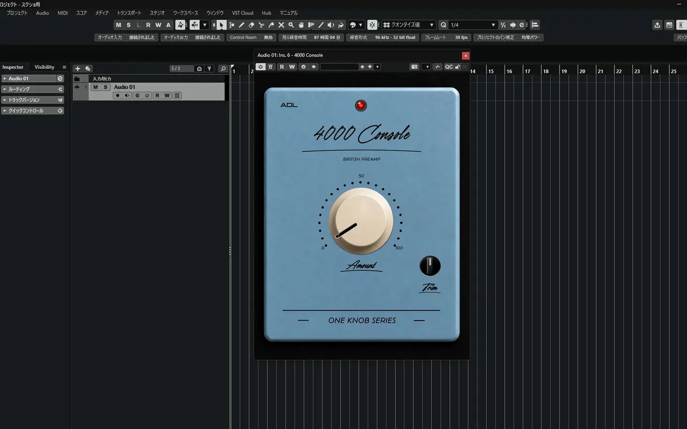The height and width of the screenshot is (429, 687).
Task: Mute the Audio 01 track
Action: tap(96, 87)
